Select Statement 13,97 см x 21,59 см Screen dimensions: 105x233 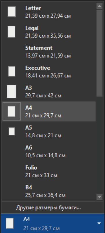click(49, 52)
